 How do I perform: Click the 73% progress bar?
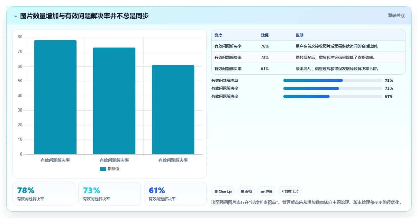[x=333, y=88]
